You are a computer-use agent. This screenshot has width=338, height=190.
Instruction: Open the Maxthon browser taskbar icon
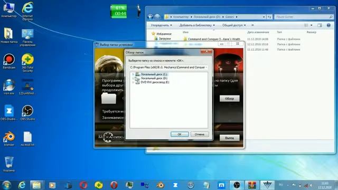(221, 185)
